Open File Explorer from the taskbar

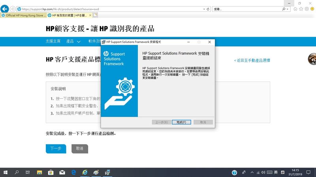click(x=39, y=172)
